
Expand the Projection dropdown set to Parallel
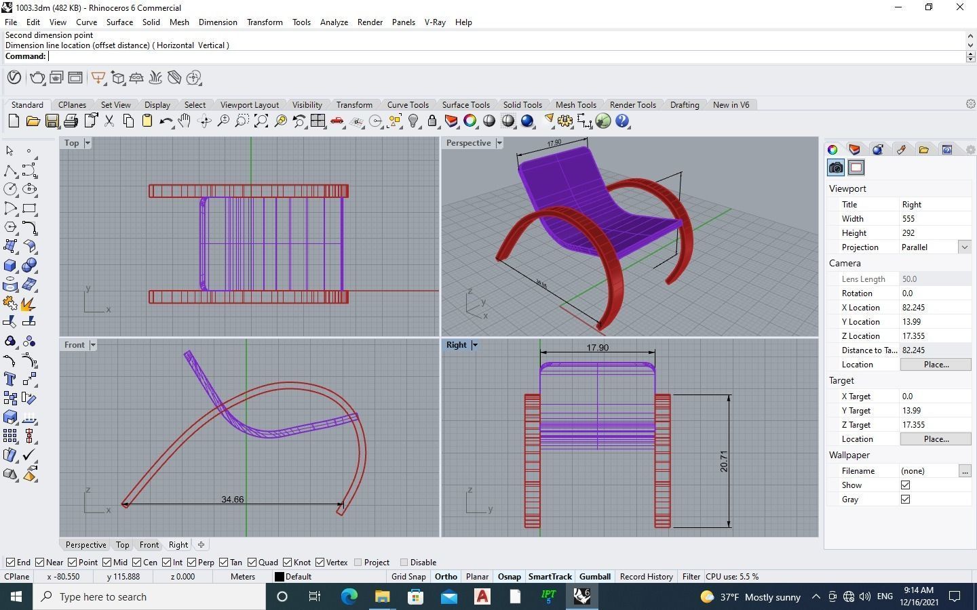(964, 247)
